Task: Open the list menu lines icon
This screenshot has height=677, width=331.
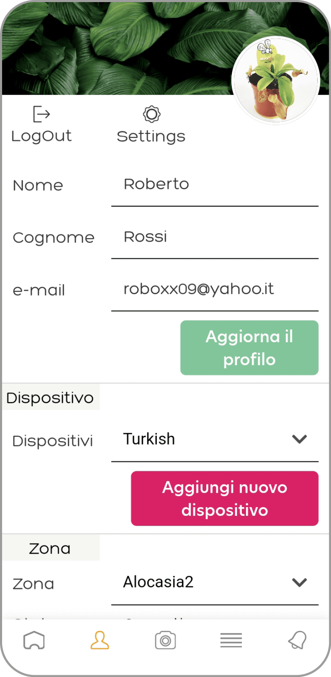Action: 231,641
